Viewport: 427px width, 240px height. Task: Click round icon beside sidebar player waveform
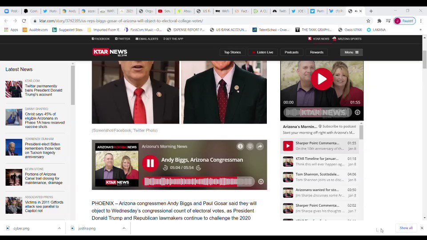coord(358,112)
